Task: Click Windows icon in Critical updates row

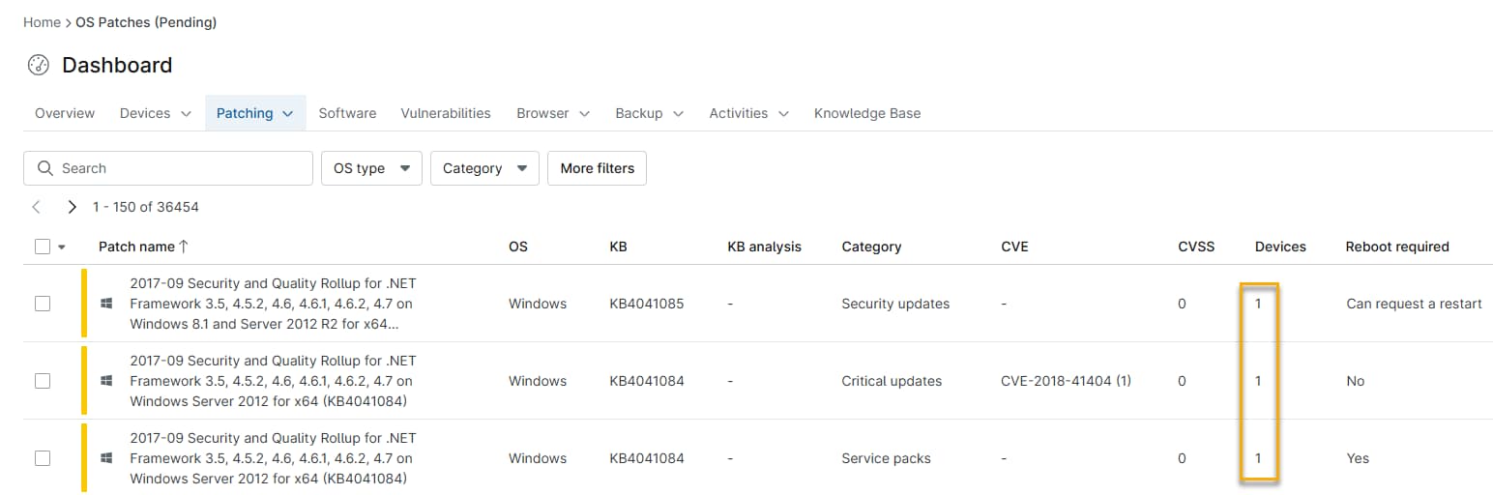Action: click(106, 381)
